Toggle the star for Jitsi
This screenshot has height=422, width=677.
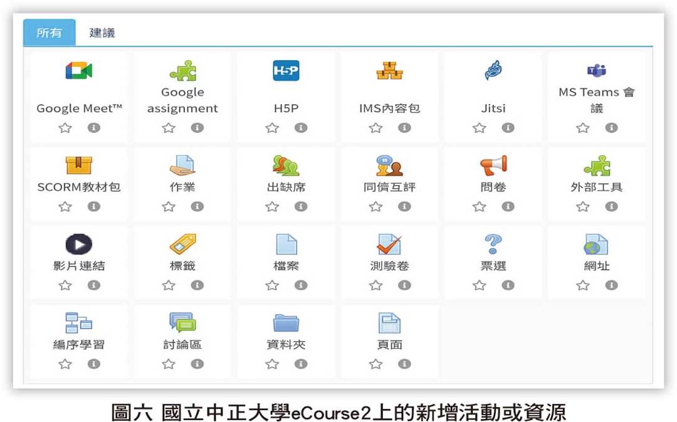coord(480,127)
